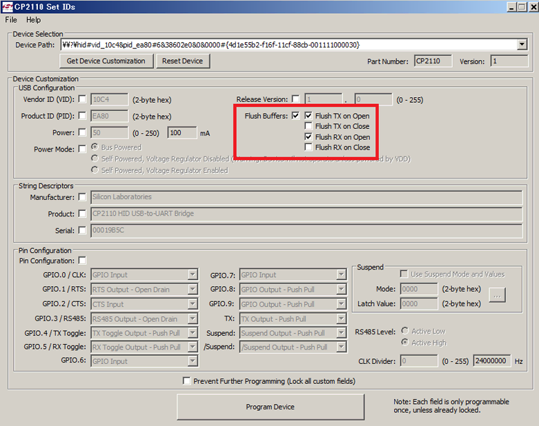539x426 pixels.
Task: Check Prevent Further Programming option
Action: 186,381
